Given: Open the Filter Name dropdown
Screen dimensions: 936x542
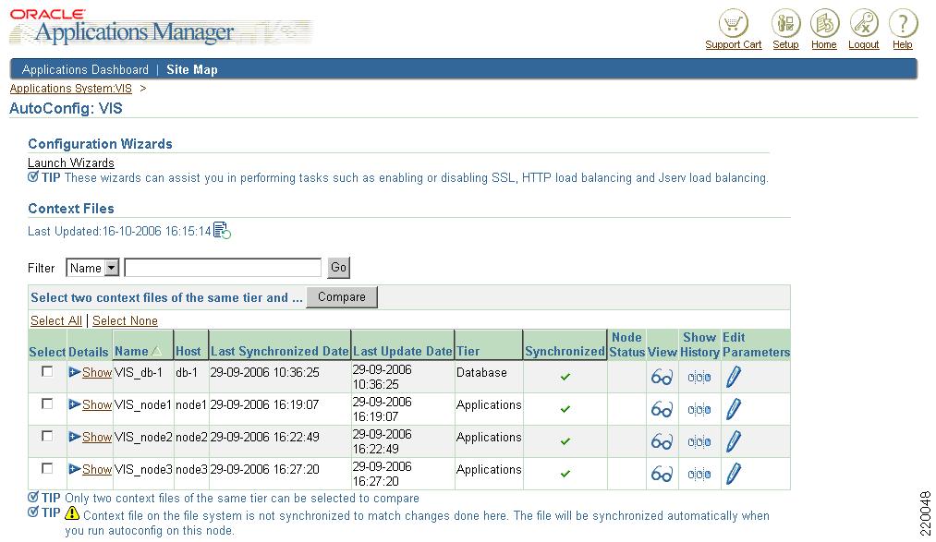Looking at the screenshot, I should pyautogui.click(x=93, y=268).
